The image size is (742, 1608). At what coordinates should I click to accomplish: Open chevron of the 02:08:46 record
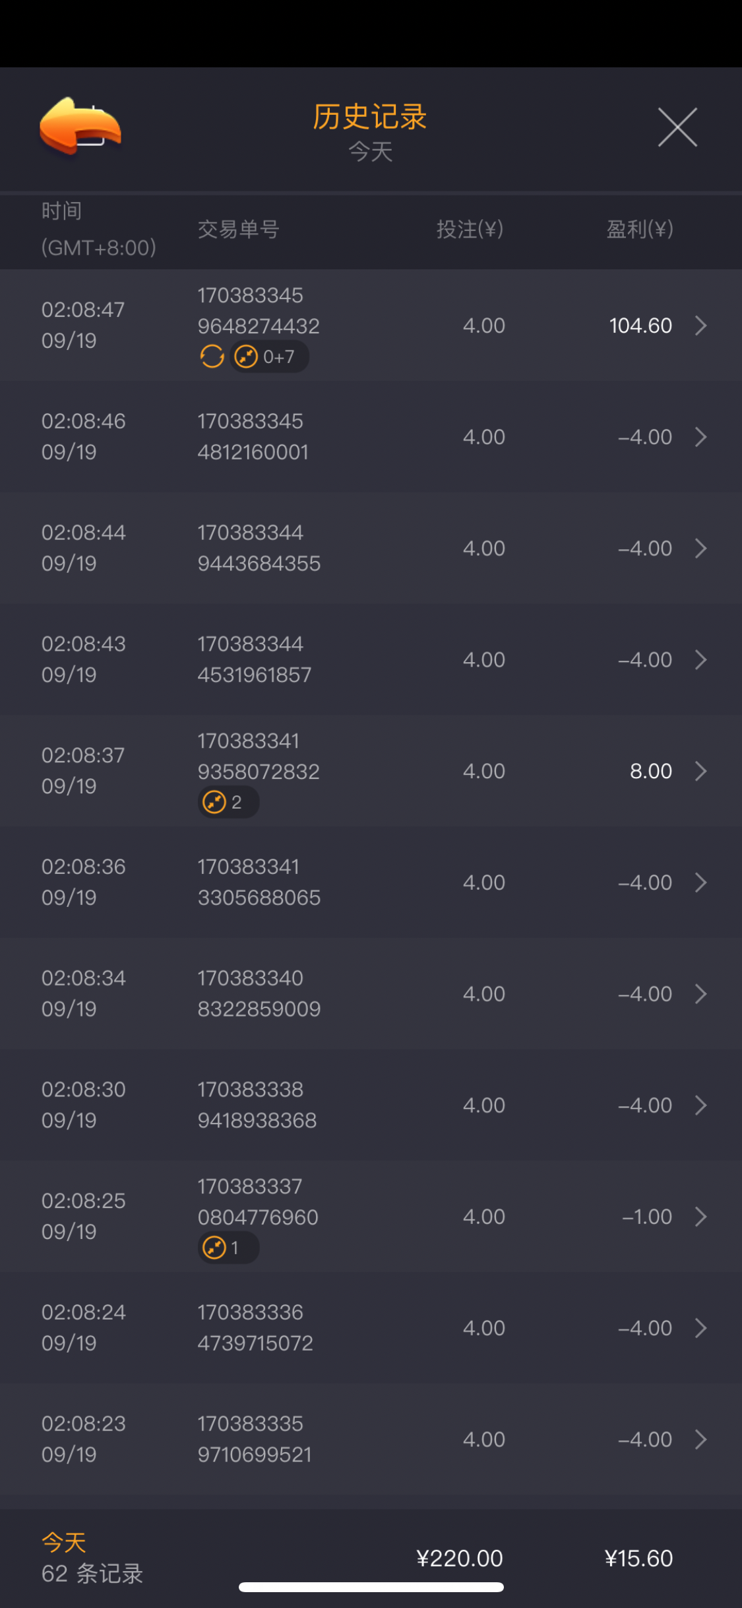(x=701, y=437)
